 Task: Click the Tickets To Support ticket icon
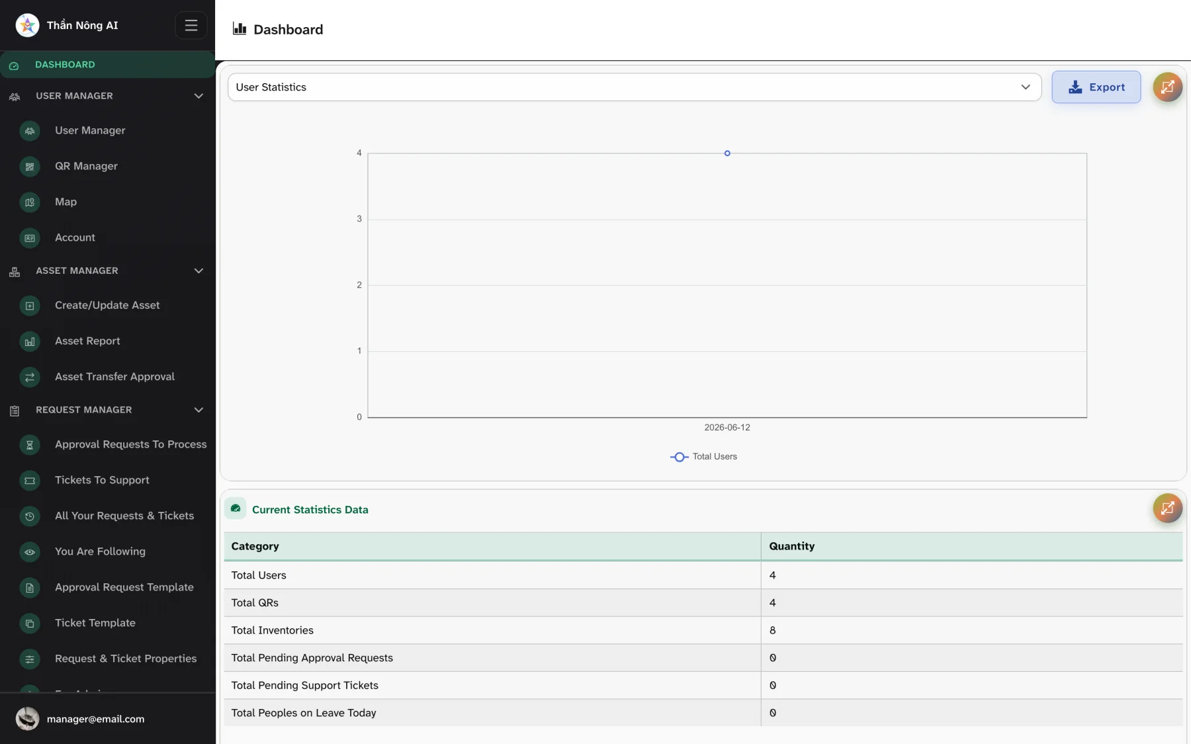click(x=30, y=481)
